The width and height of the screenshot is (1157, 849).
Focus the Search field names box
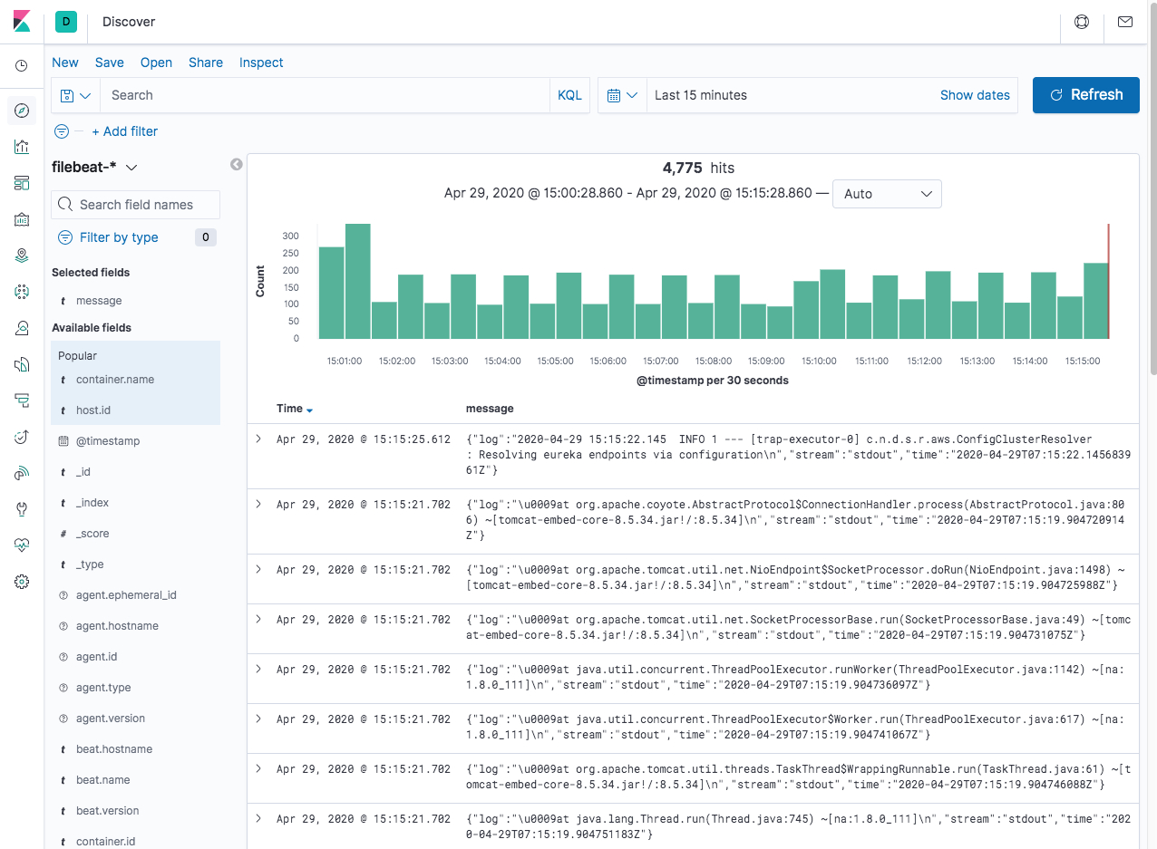136,205
